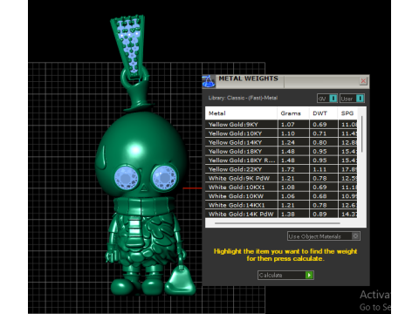Click the gem-set bail at the pendant top
Screen dimensions: 419x314
[x=129, y=46]
